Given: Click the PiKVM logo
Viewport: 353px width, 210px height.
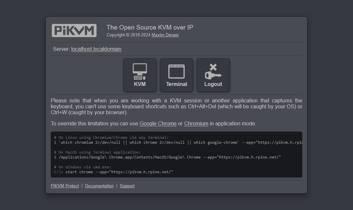Looking at the screenshot, I should [74, 31].
